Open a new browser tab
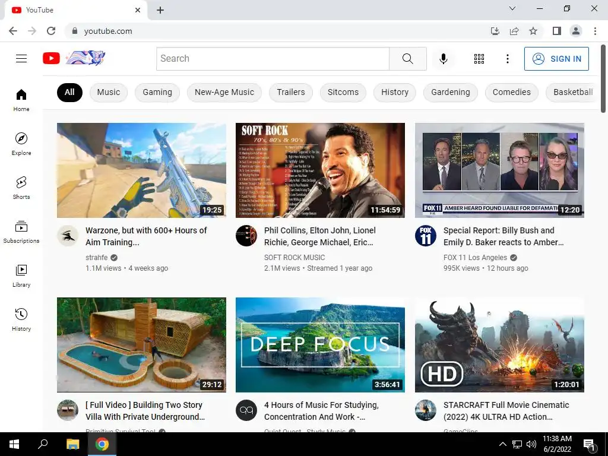Screen dimensions: 608x456 (x=160, y=10)
